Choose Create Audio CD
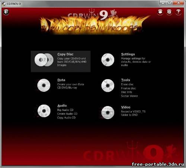The height and width of the screenshot is (168, 186). tap(67, 114)
